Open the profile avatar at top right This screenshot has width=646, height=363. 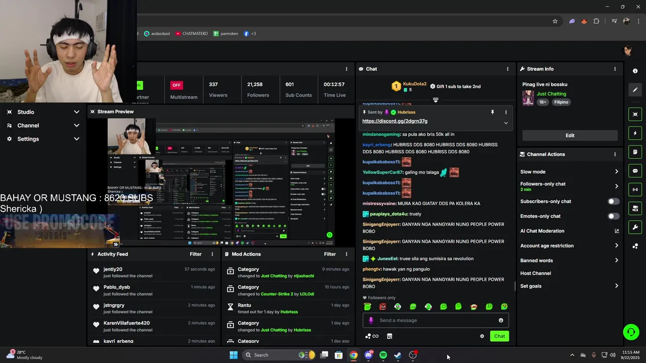627,50
